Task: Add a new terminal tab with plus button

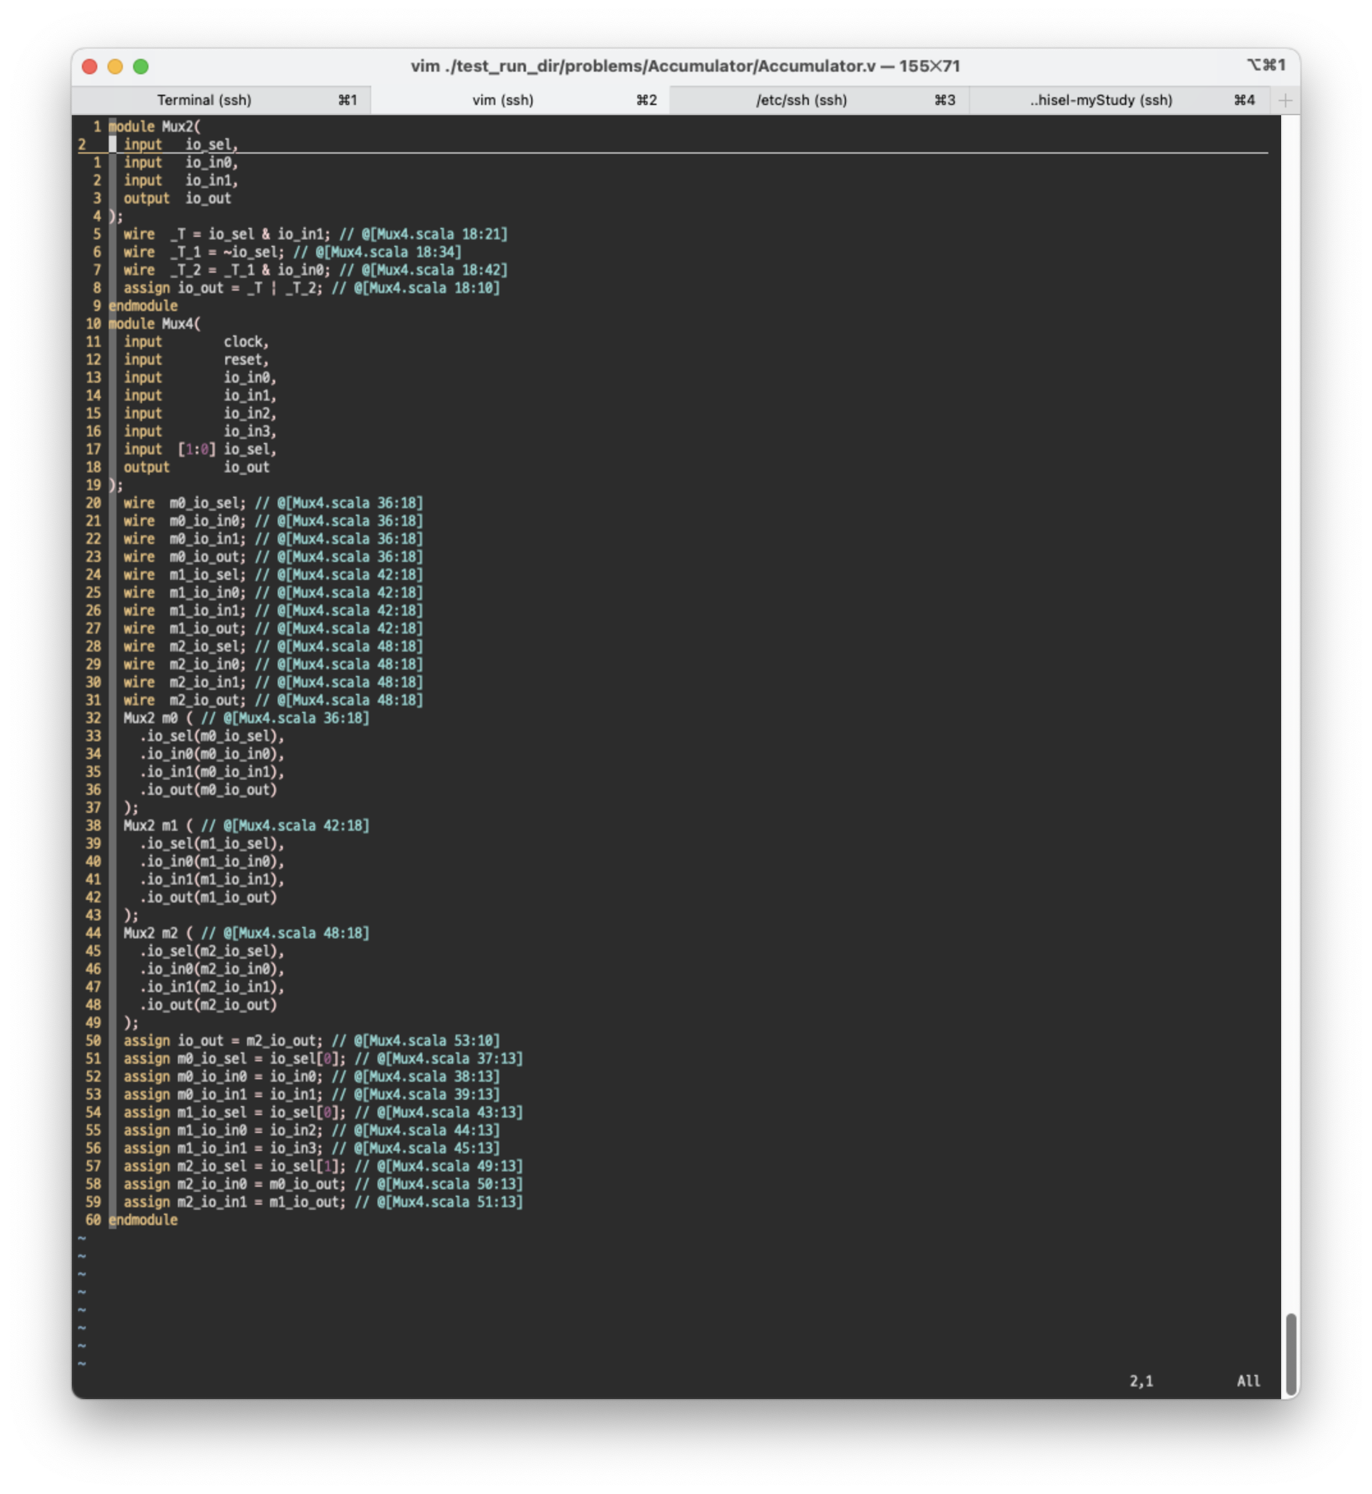Action: (x=1285, y=99)
